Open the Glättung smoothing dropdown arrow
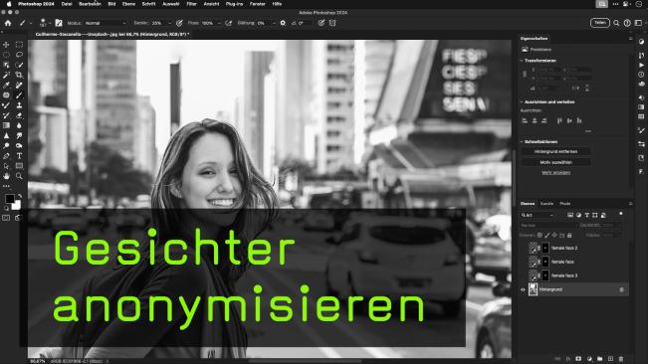 pos(274,23)
